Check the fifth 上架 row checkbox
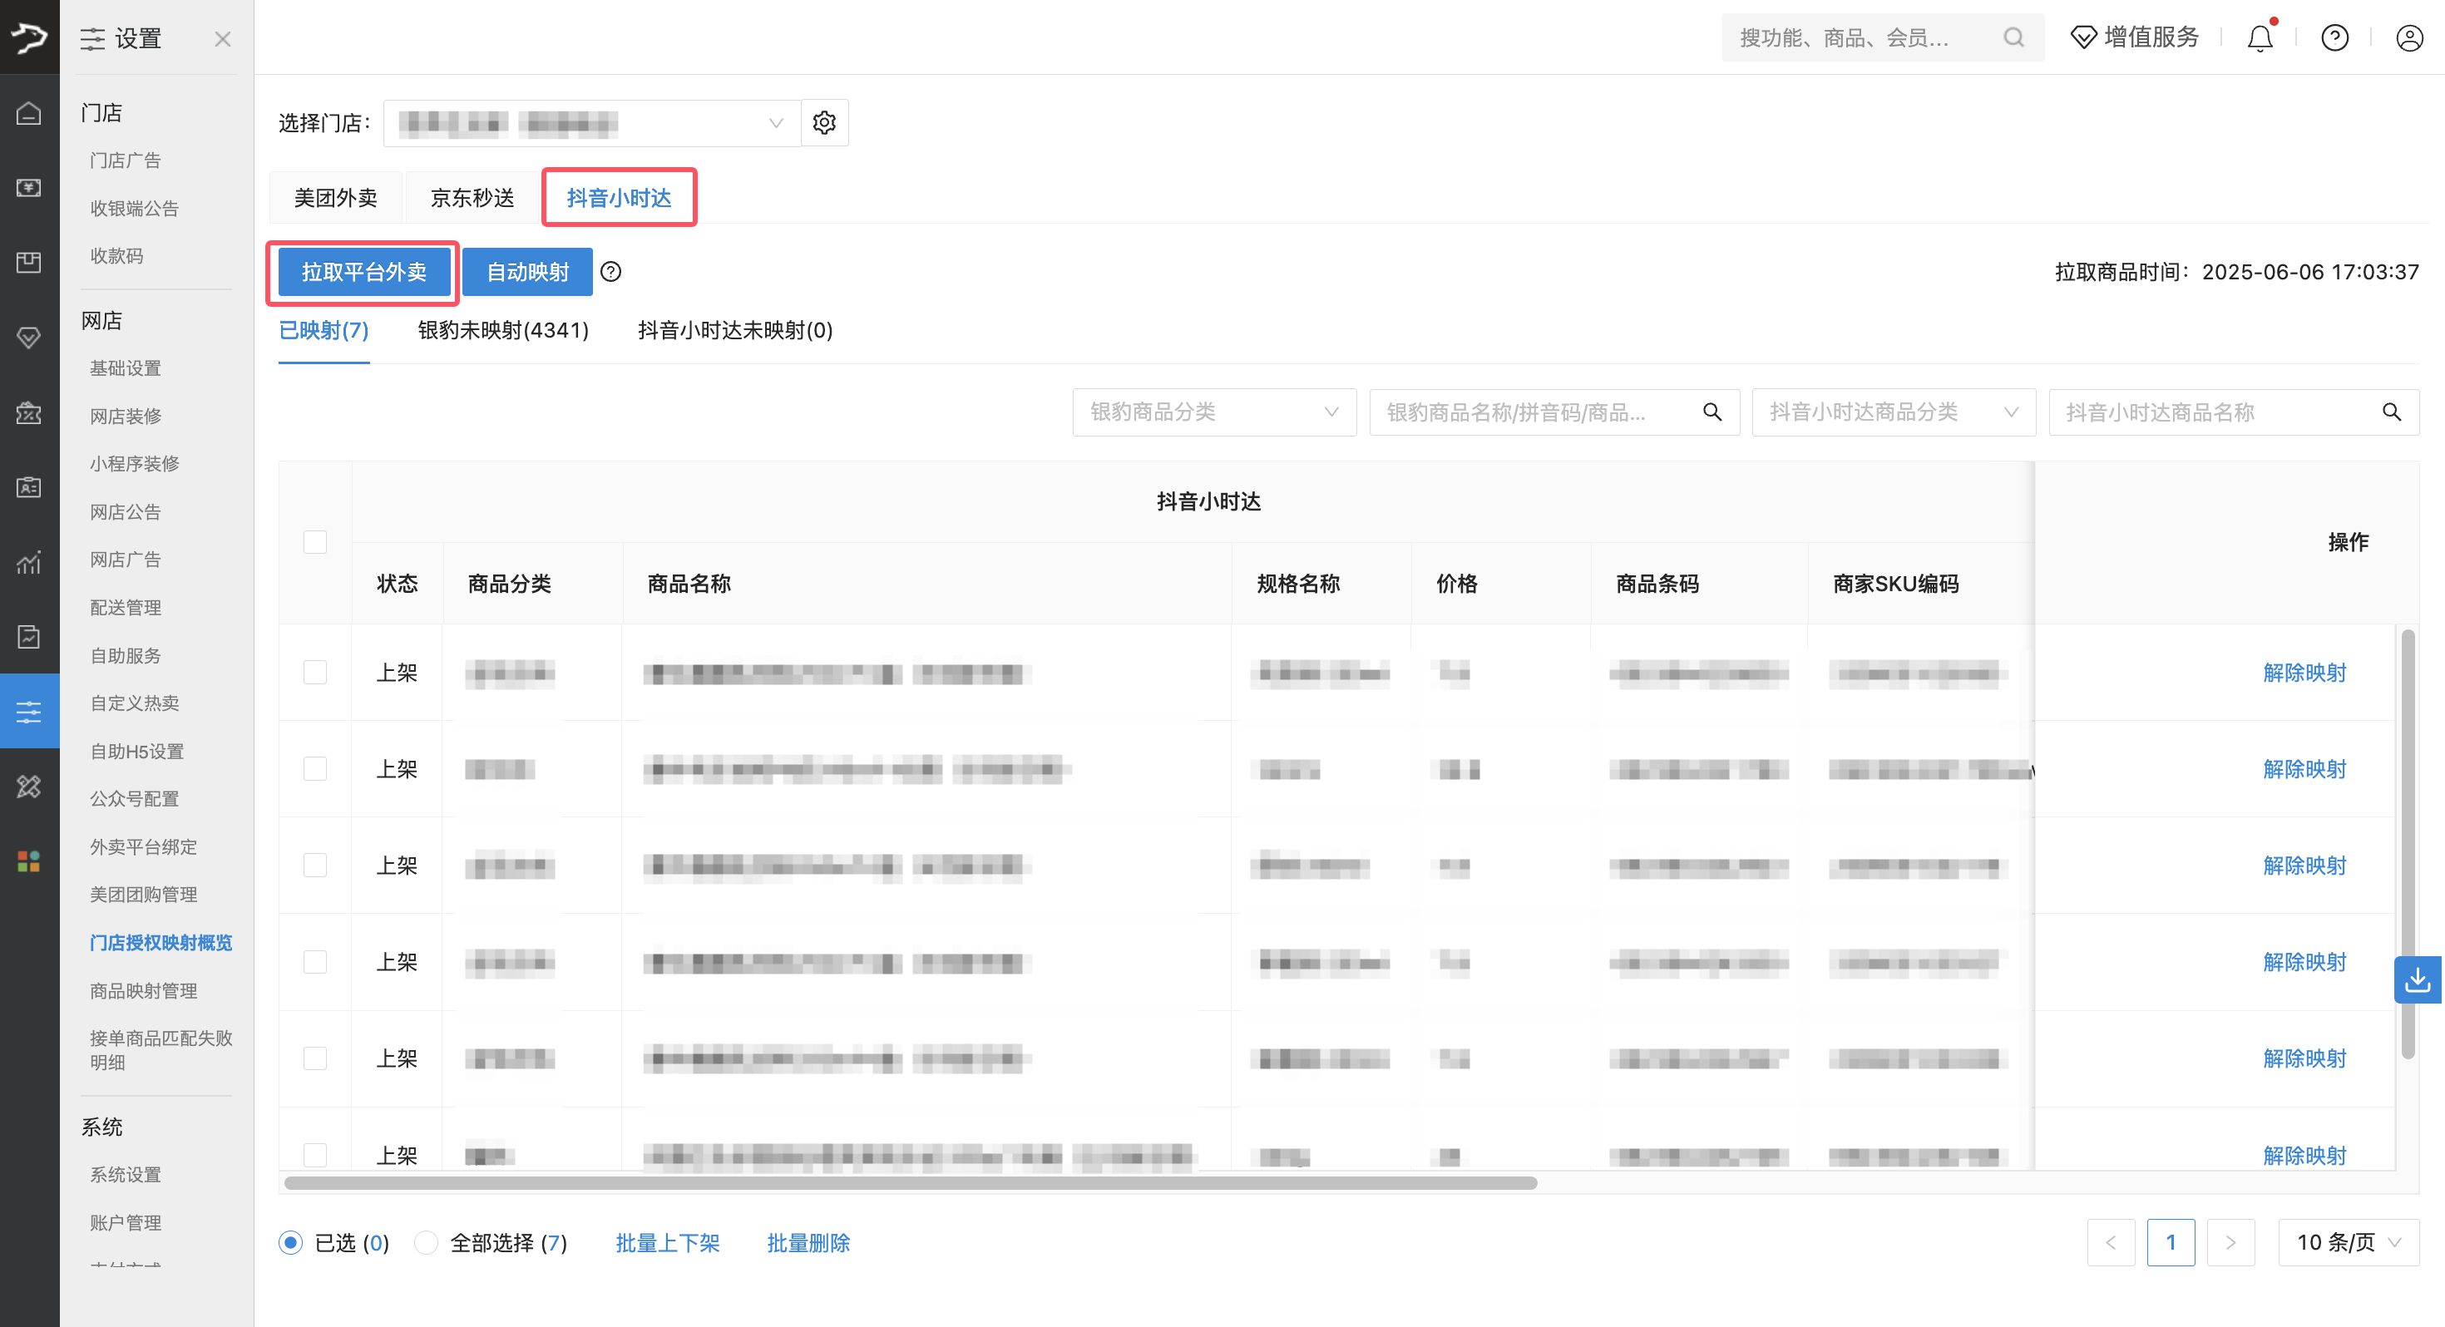Screen dimensions: 2445x1327 point(315,1058)
